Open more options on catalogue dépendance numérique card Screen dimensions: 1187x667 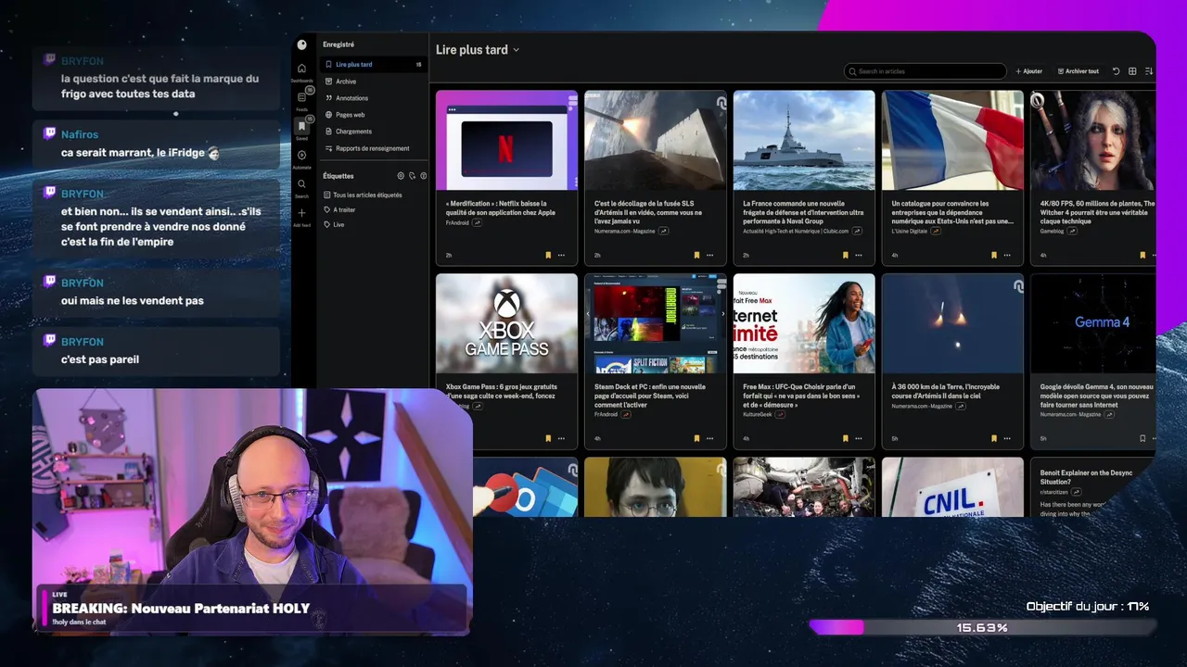pos(1006,255)
